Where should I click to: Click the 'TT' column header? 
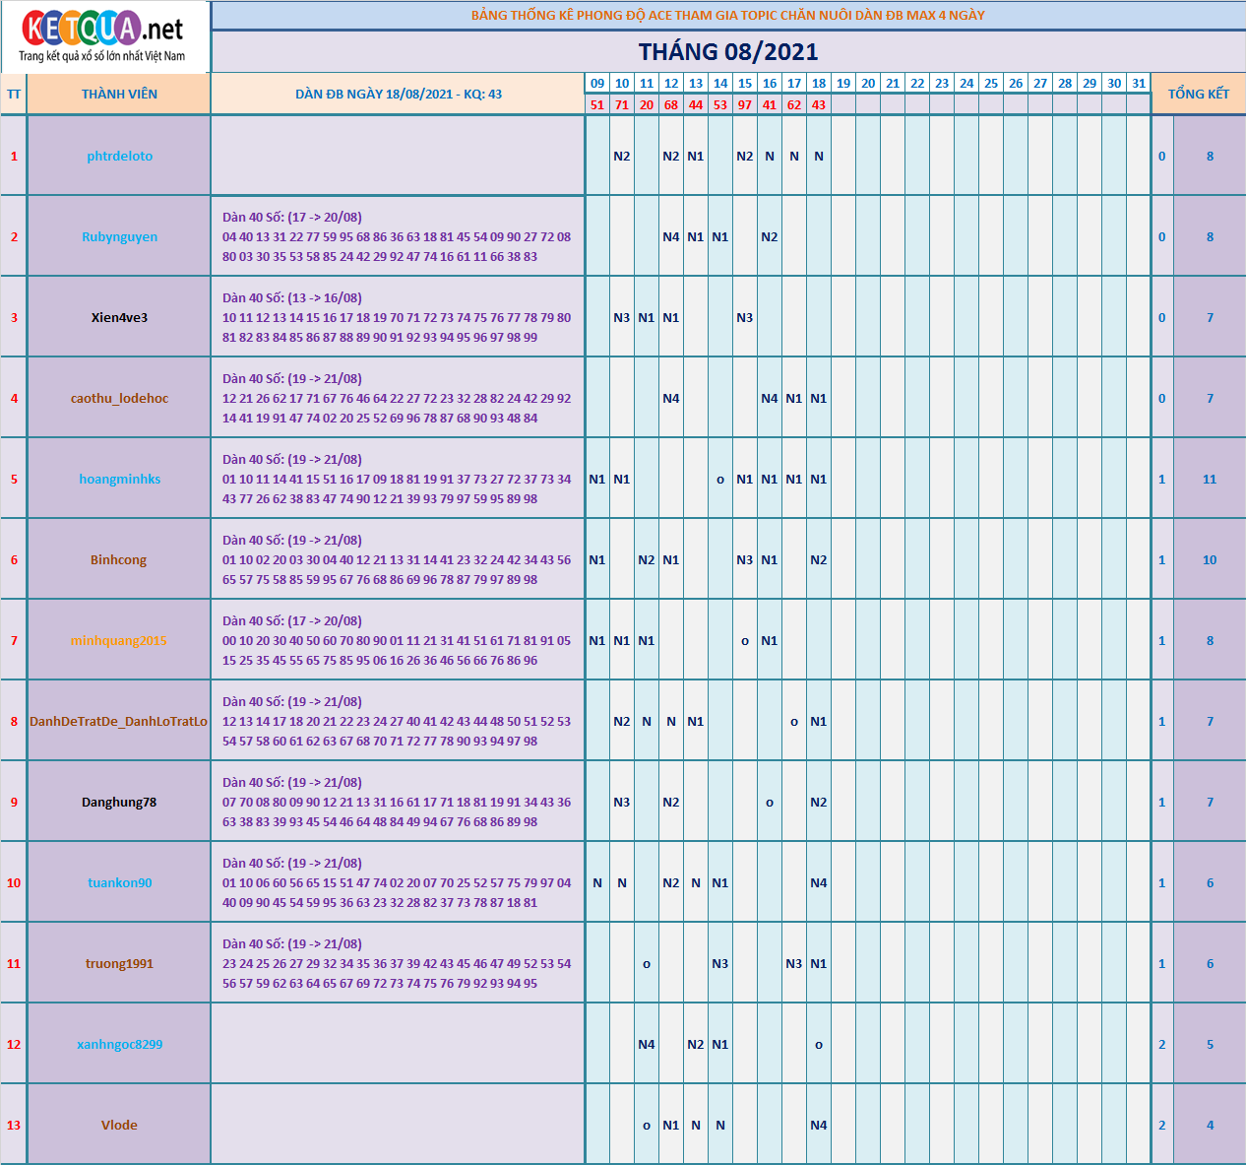pyautogui.click(x=14, y=95)
